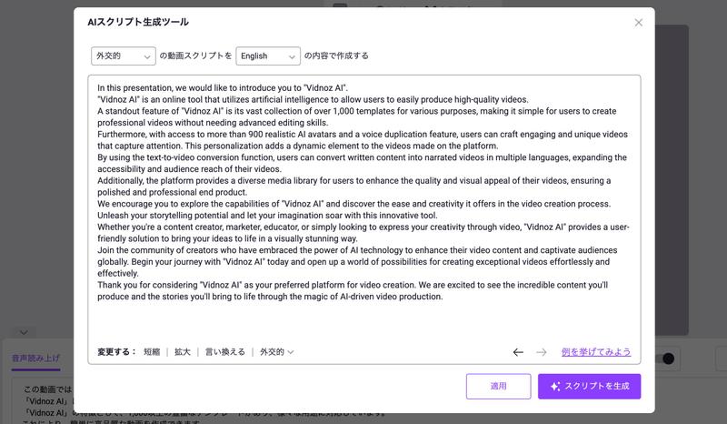Image resolution: width=727 pixels, height=424 pixels.
Task: Collapse panel with chevron in background editor
Action: [x=25, y=332]
